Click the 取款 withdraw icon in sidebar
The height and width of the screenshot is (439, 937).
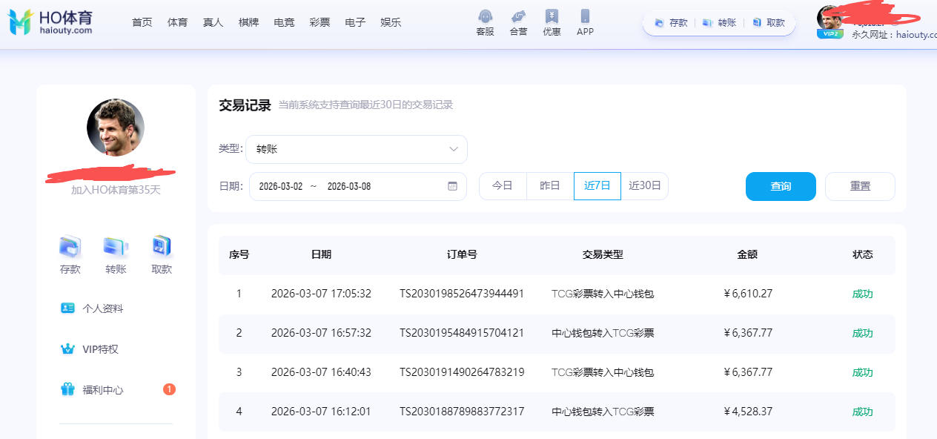(161, 246)
